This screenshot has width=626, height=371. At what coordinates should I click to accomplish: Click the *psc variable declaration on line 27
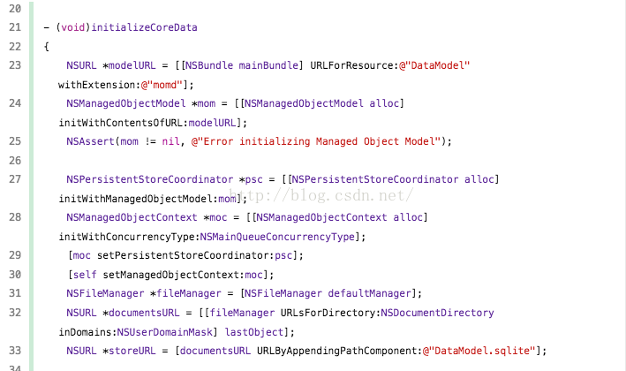click(251, 179)
